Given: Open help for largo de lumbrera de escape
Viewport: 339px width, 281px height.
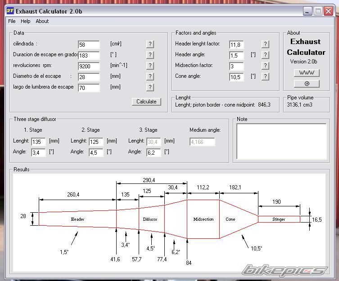Looking at the screenshot, I should pos(150,87).
